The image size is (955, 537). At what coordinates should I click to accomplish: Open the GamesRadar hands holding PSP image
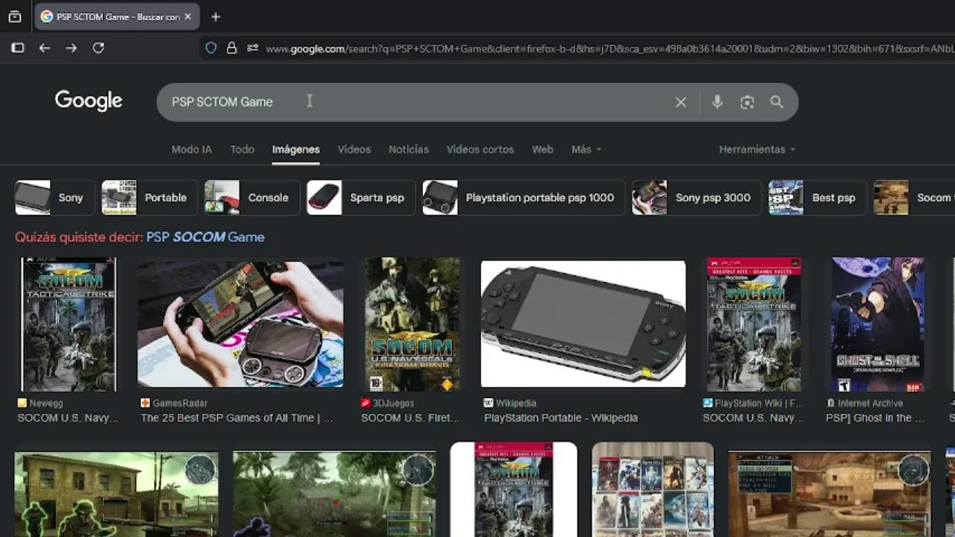[240, 323]
